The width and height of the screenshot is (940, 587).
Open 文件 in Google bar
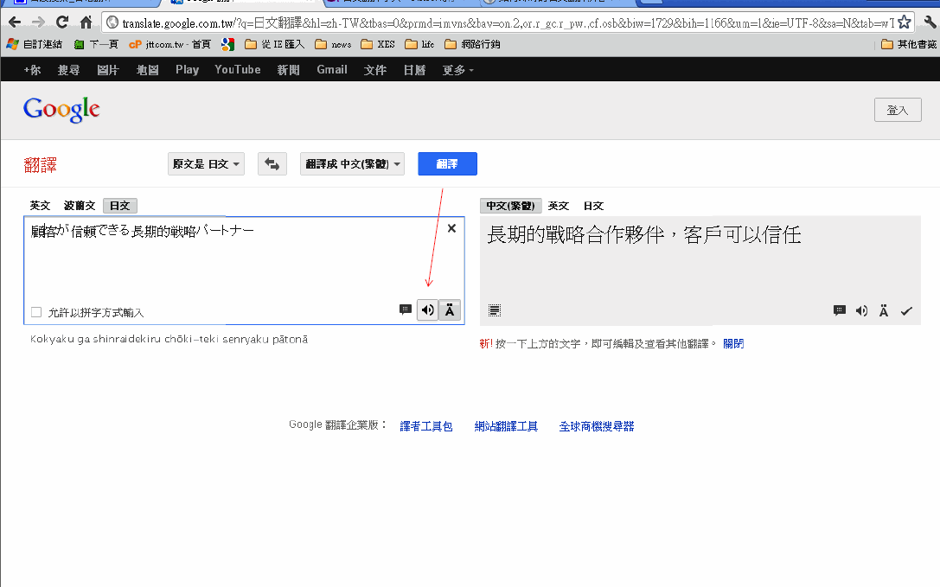click(375, 70)
